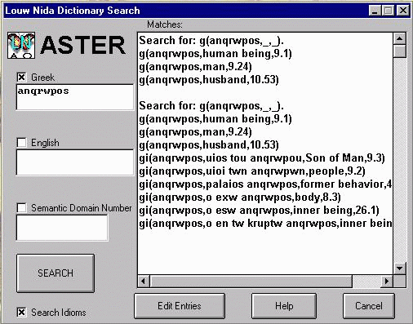
Task: Enable the English checkbox
Action: [21, 143]
